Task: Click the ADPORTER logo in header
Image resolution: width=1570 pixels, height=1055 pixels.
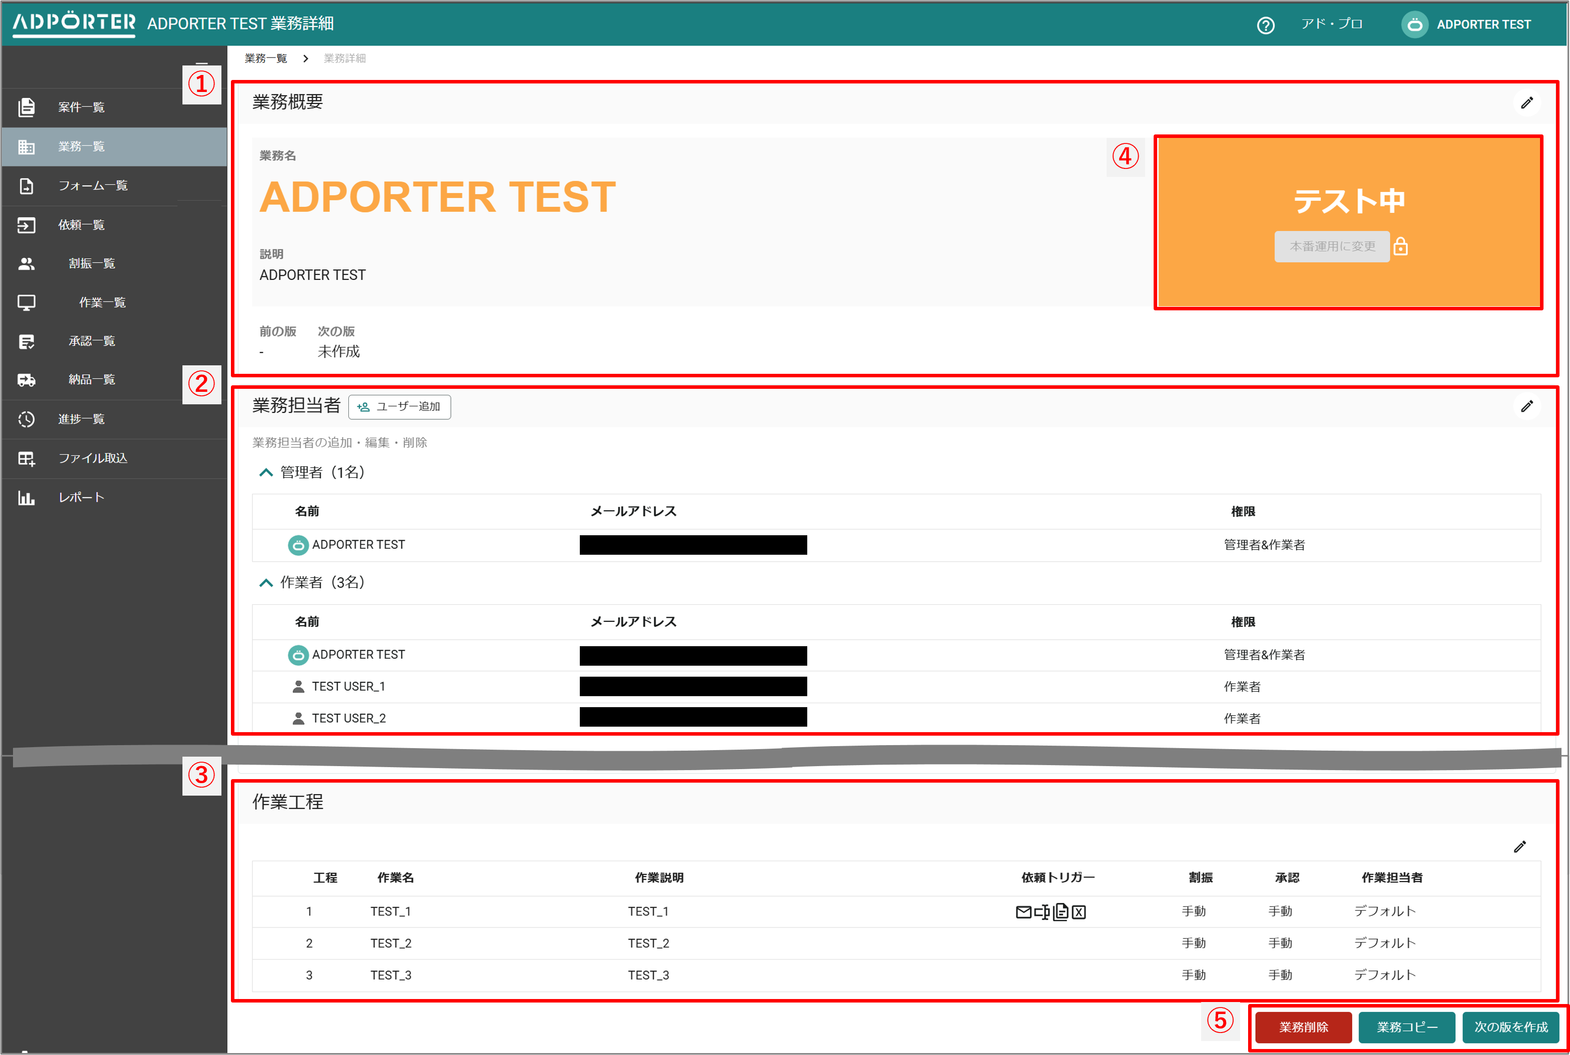Action: [x=74, y=23]
